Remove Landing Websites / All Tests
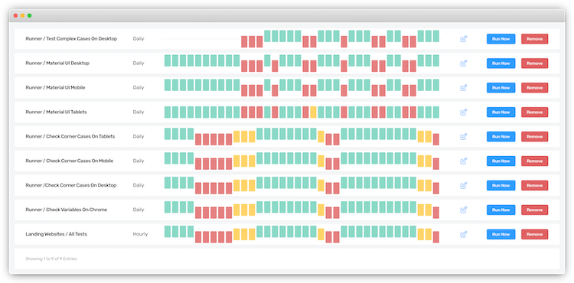Viewport: 574px width, 283px height. click(534, 234)
